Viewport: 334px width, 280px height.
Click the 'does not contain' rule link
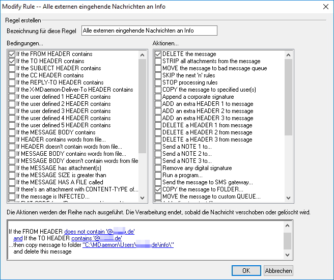(87, 232)
